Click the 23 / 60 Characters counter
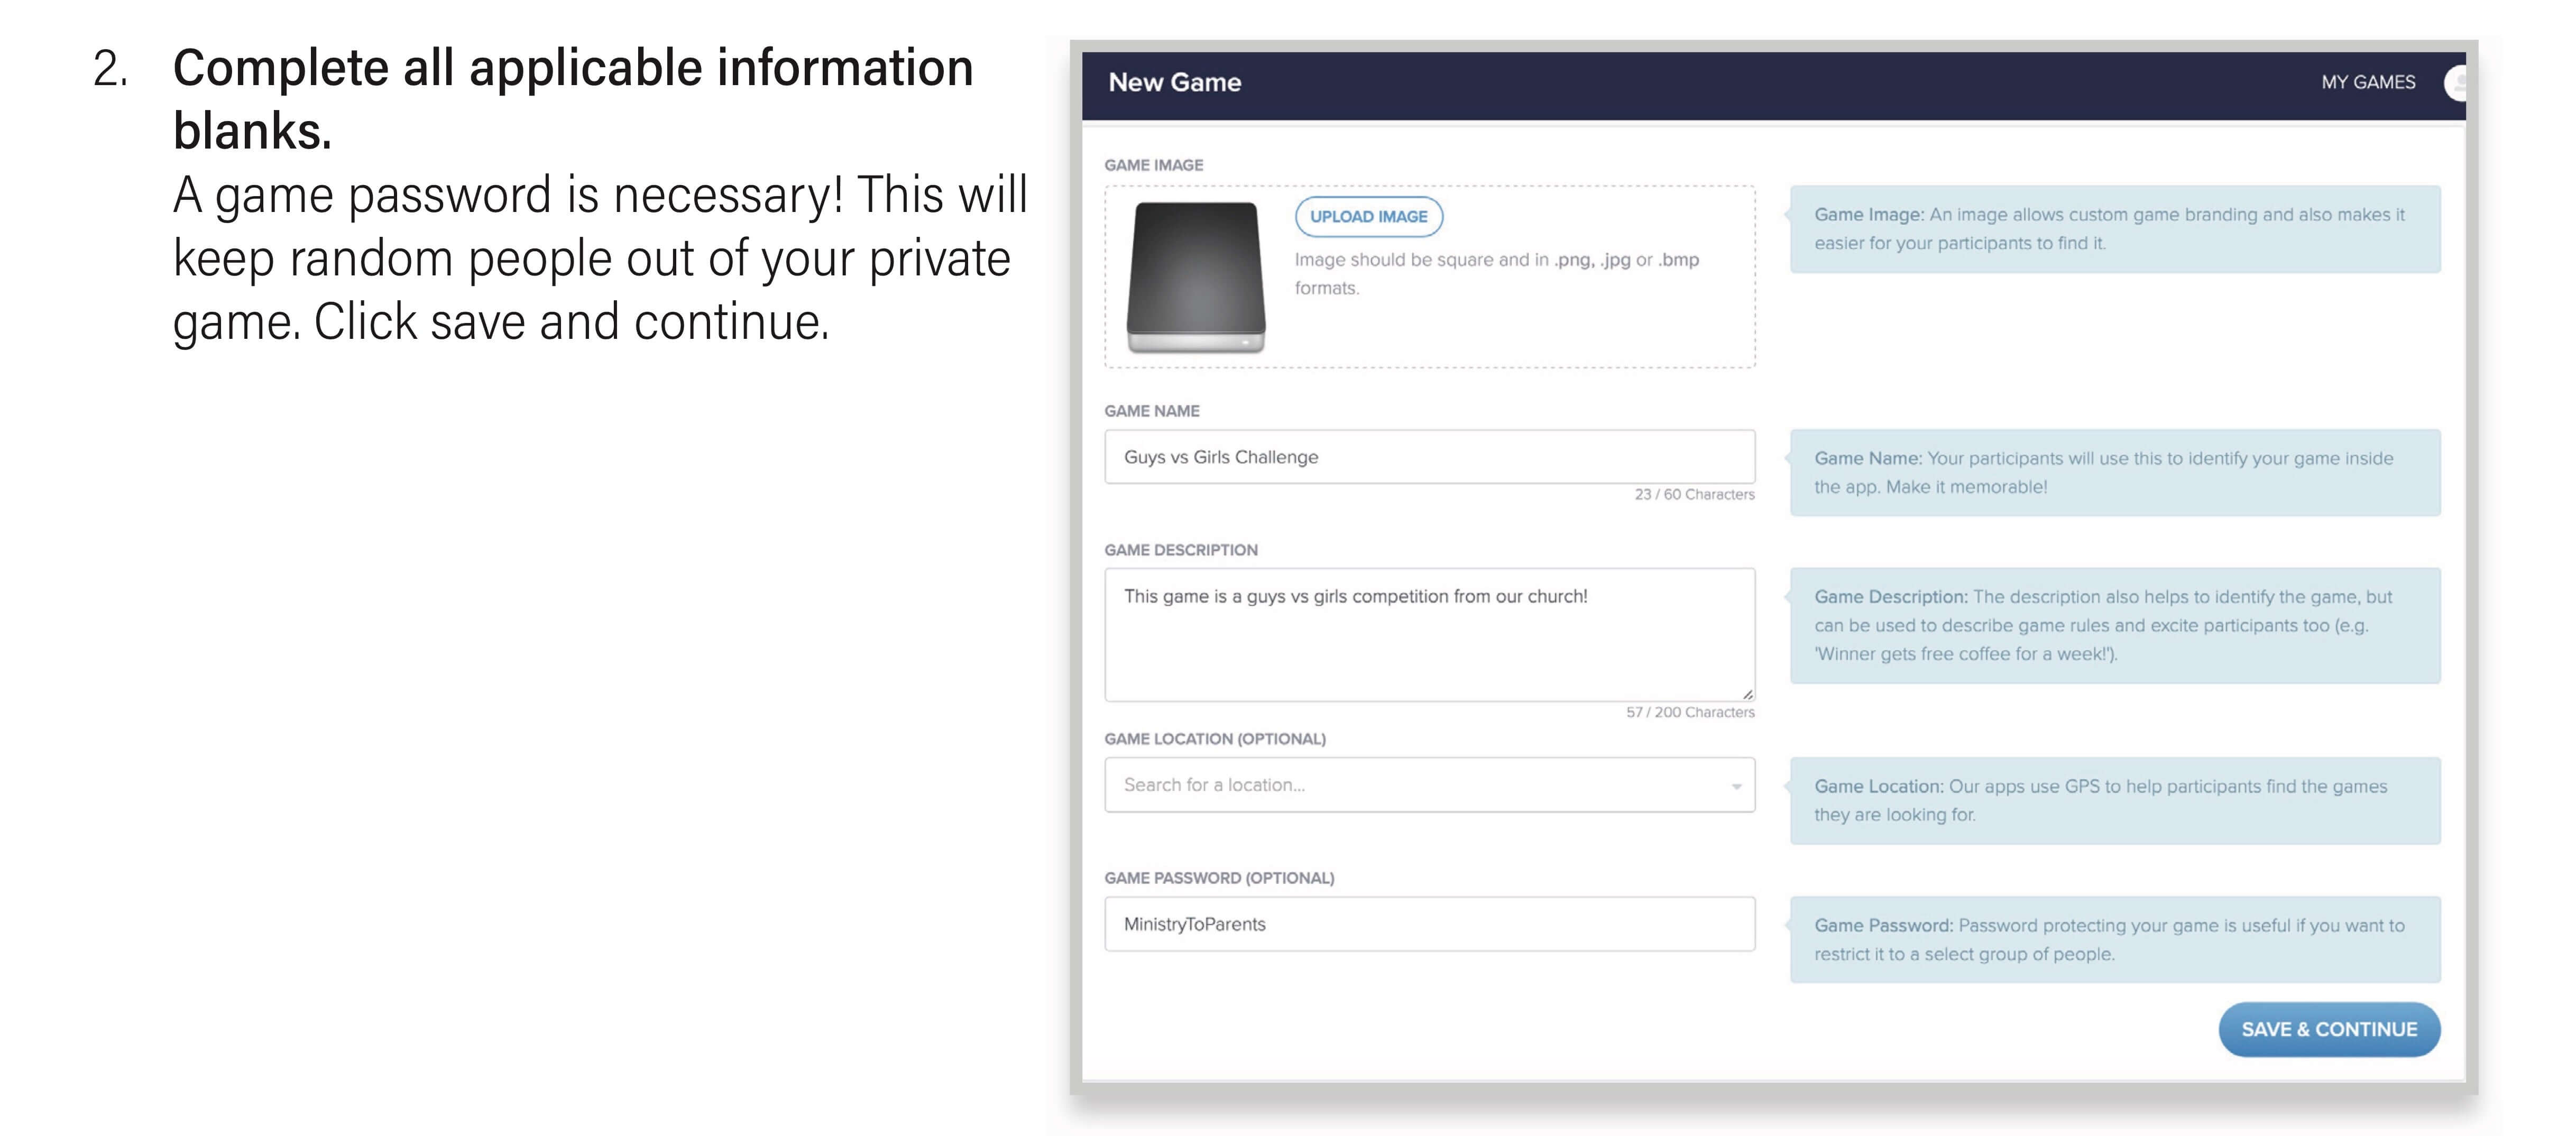The width and height of the screenshot is (2576, 1136). [x=1694, y=495]
